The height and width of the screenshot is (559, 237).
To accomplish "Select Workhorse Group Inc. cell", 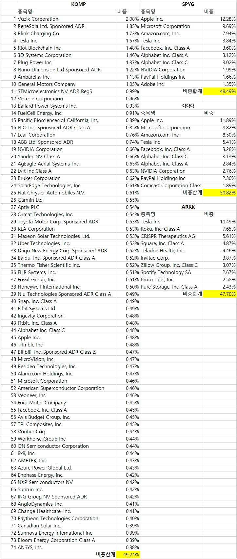I will [67, 439].
